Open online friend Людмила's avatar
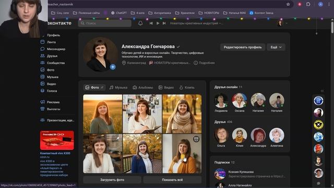334x188 pixels. click(221, 101)
